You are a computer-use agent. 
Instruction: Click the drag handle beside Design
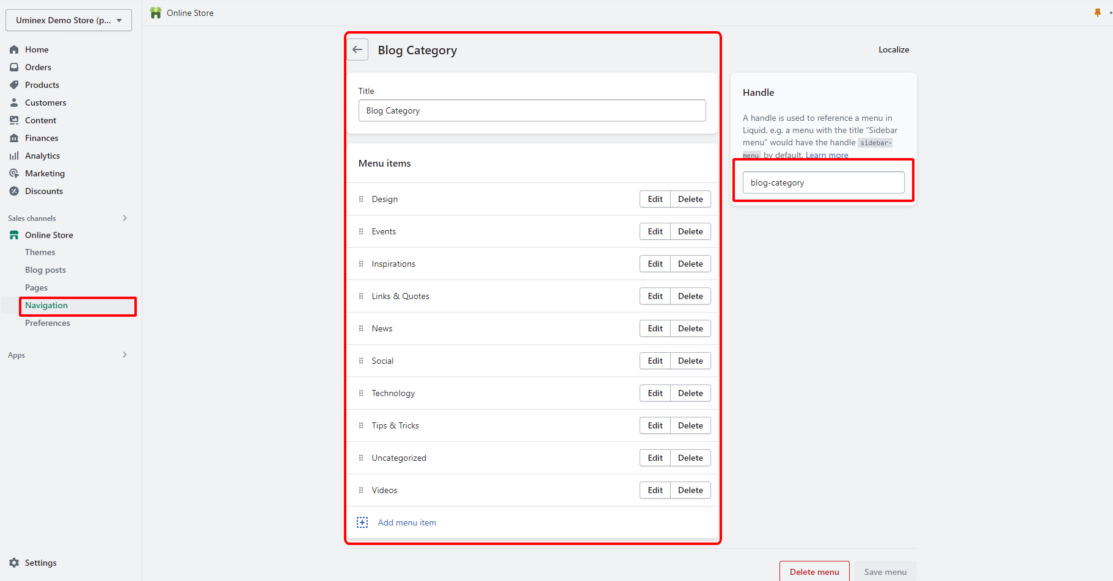click(x=361, y=199)
